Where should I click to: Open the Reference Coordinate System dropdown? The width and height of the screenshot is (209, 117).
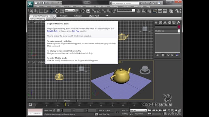(70, 10)
